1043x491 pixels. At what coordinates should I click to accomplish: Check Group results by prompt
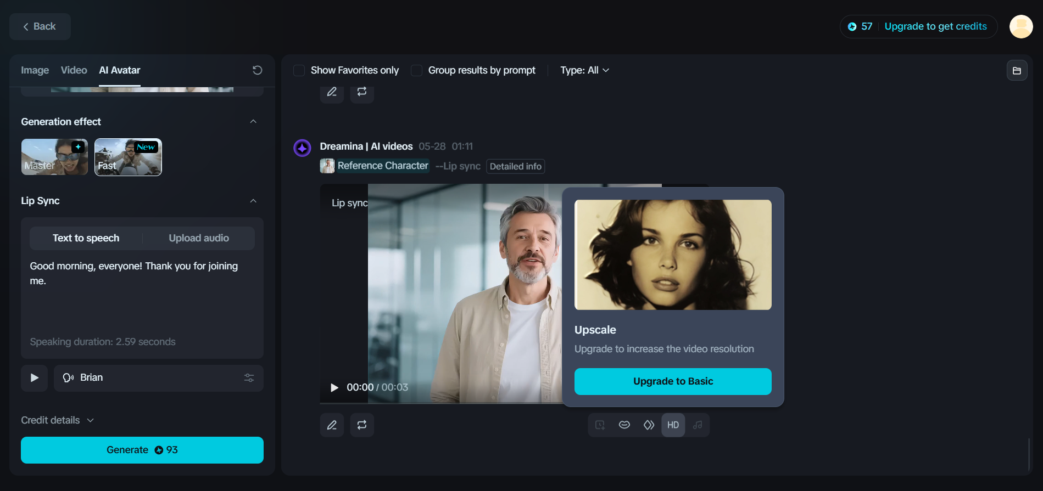click(416, 70)
